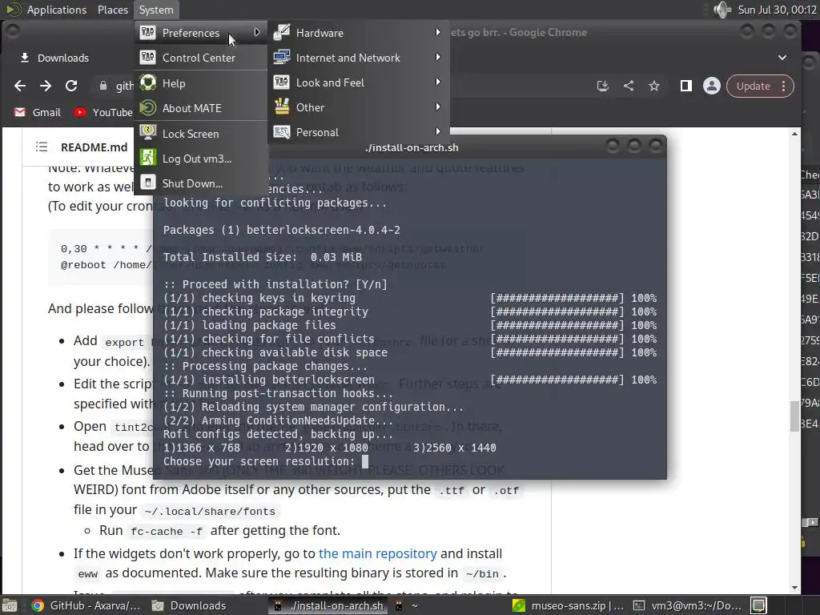820x615 pixels.
Task: Open the volume control in top panel
Action: pyautogui.click(x=722, y=10)
